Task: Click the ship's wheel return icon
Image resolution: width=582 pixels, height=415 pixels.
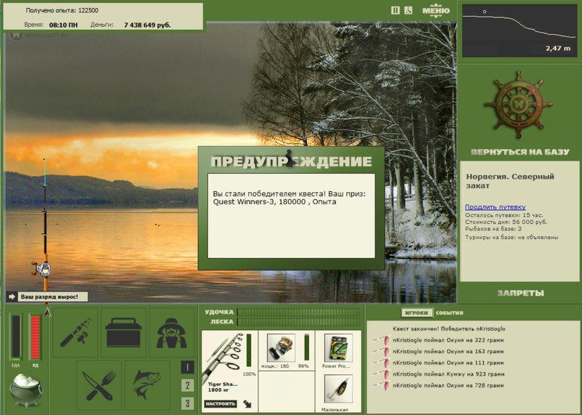Action: click(x=519, y=105)
